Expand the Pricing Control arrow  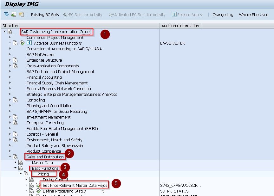[x=26, y=179]
